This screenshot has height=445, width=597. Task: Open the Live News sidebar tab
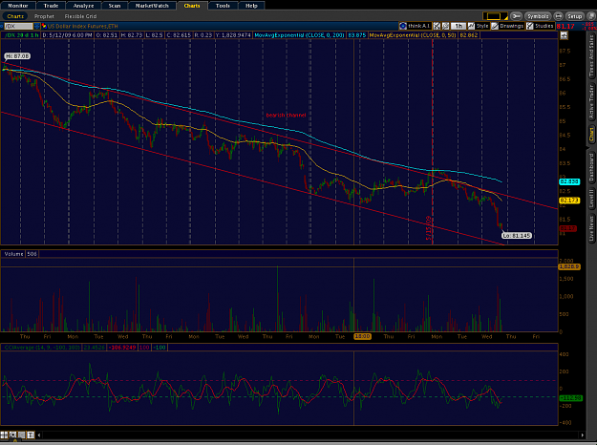591,228
